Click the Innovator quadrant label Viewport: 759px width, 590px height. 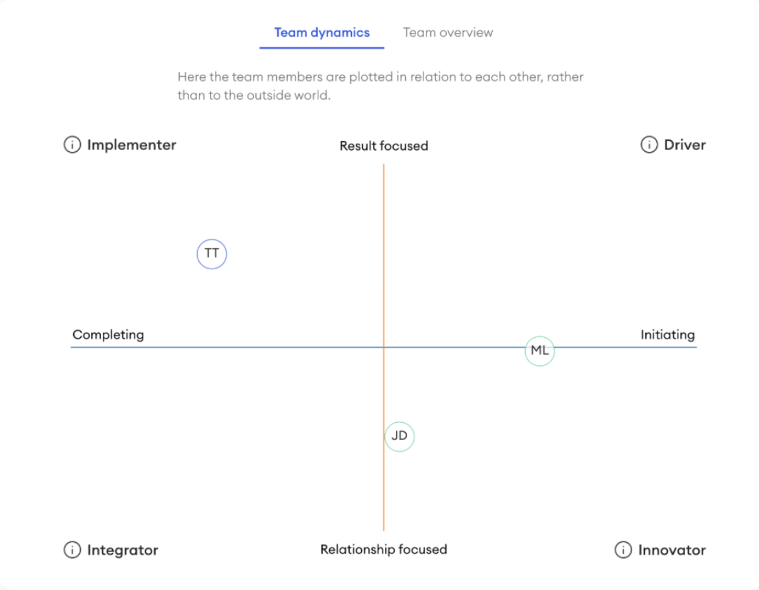pyautogui.click(x=671, y=550)
